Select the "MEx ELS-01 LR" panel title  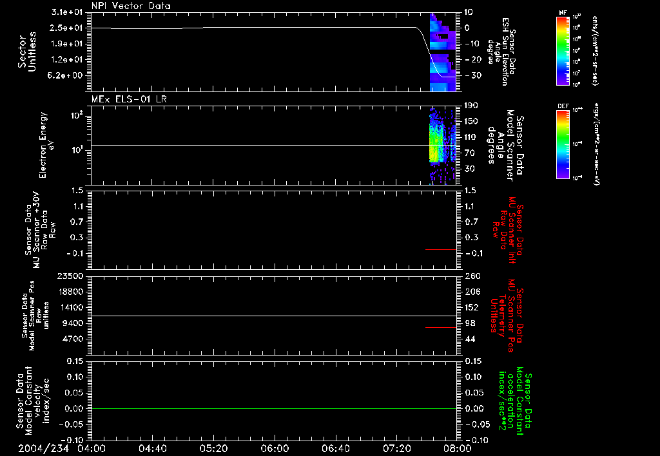pyautogui.click(x=129, y=100)
